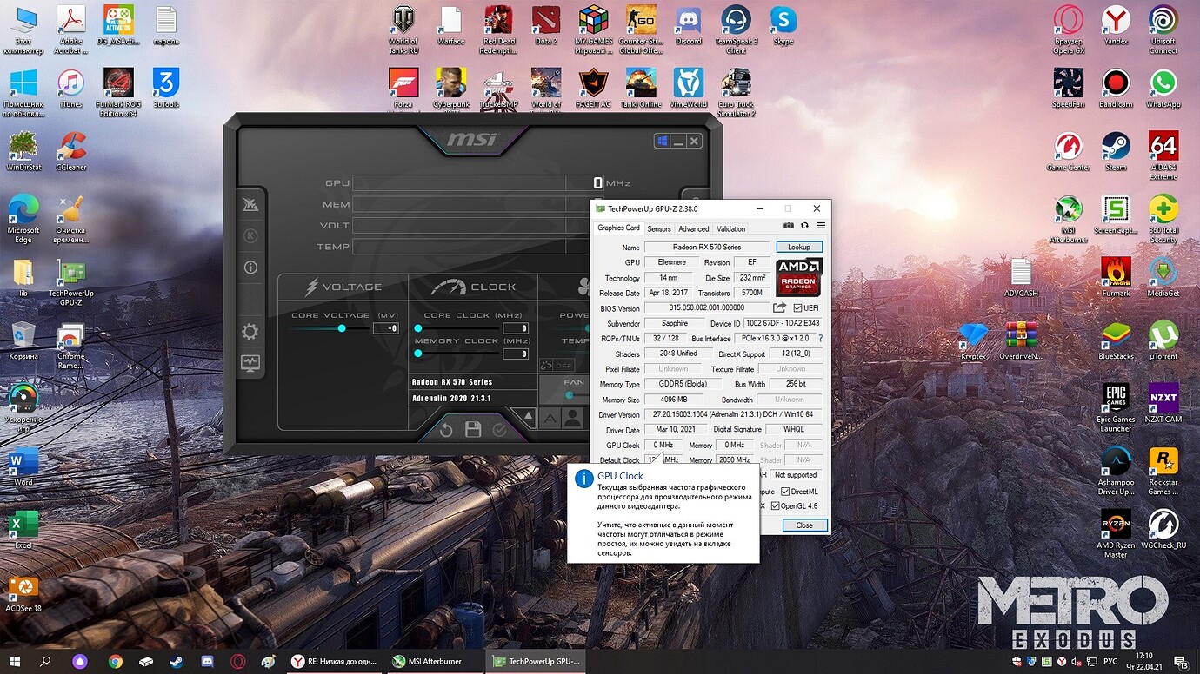Open AIDA64 Extreme desktop icon

(1163, 155)
